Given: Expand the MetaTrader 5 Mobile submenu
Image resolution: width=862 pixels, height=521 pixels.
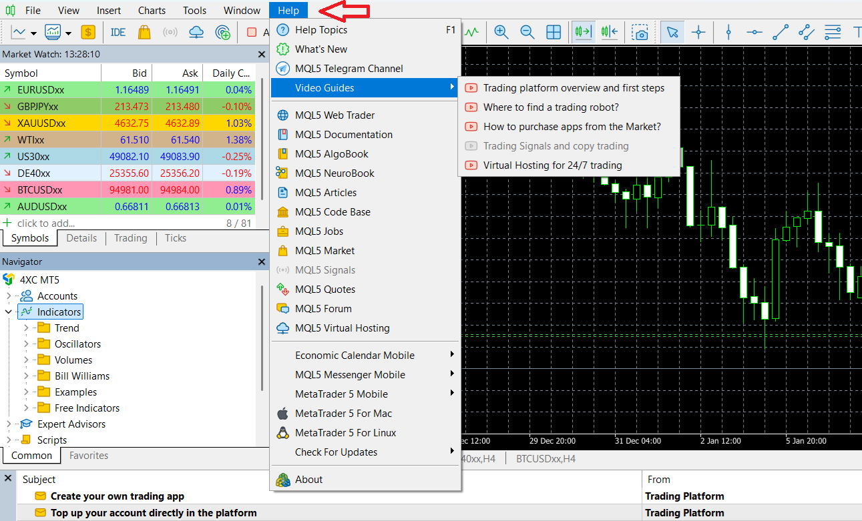Looking at the screenshot, I should (366, 394).
